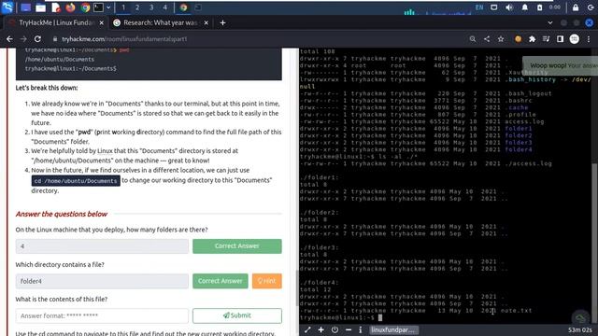Show the Hint for the directory question

(267, 281)
